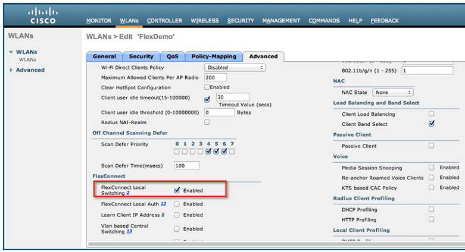This screenshot has height=252, width=465.
Task: Click the 'Load Balancing and Band Select' heading
Action: tap(376, 103)
